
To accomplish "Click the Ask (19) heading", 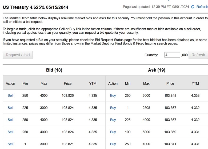I will tap(157, 70).
